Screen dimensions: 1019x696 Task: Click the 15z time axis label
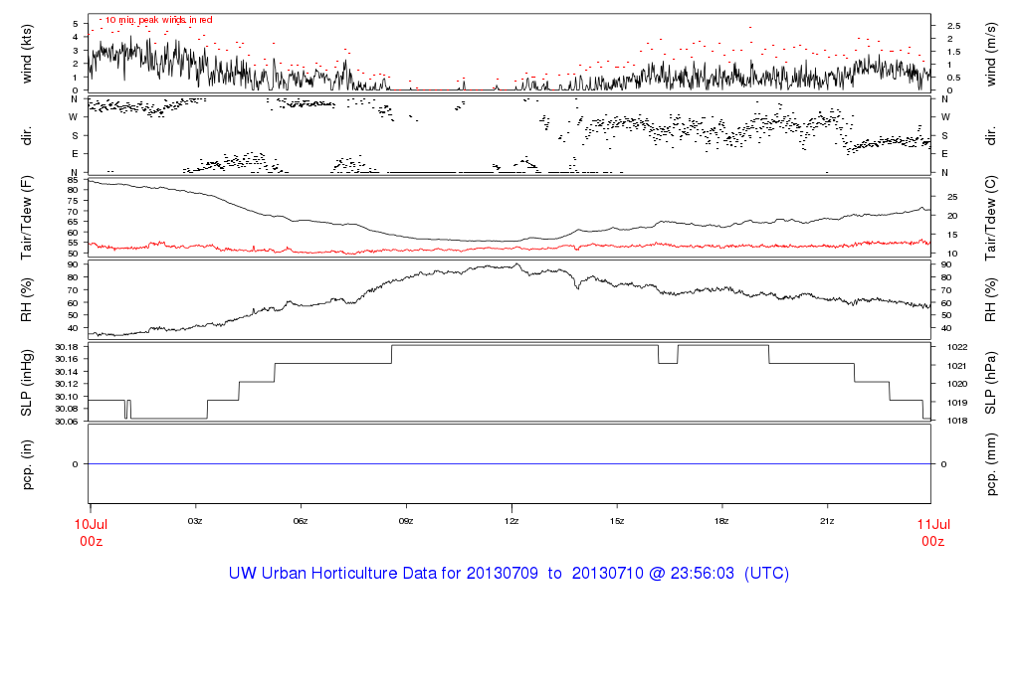617,521
